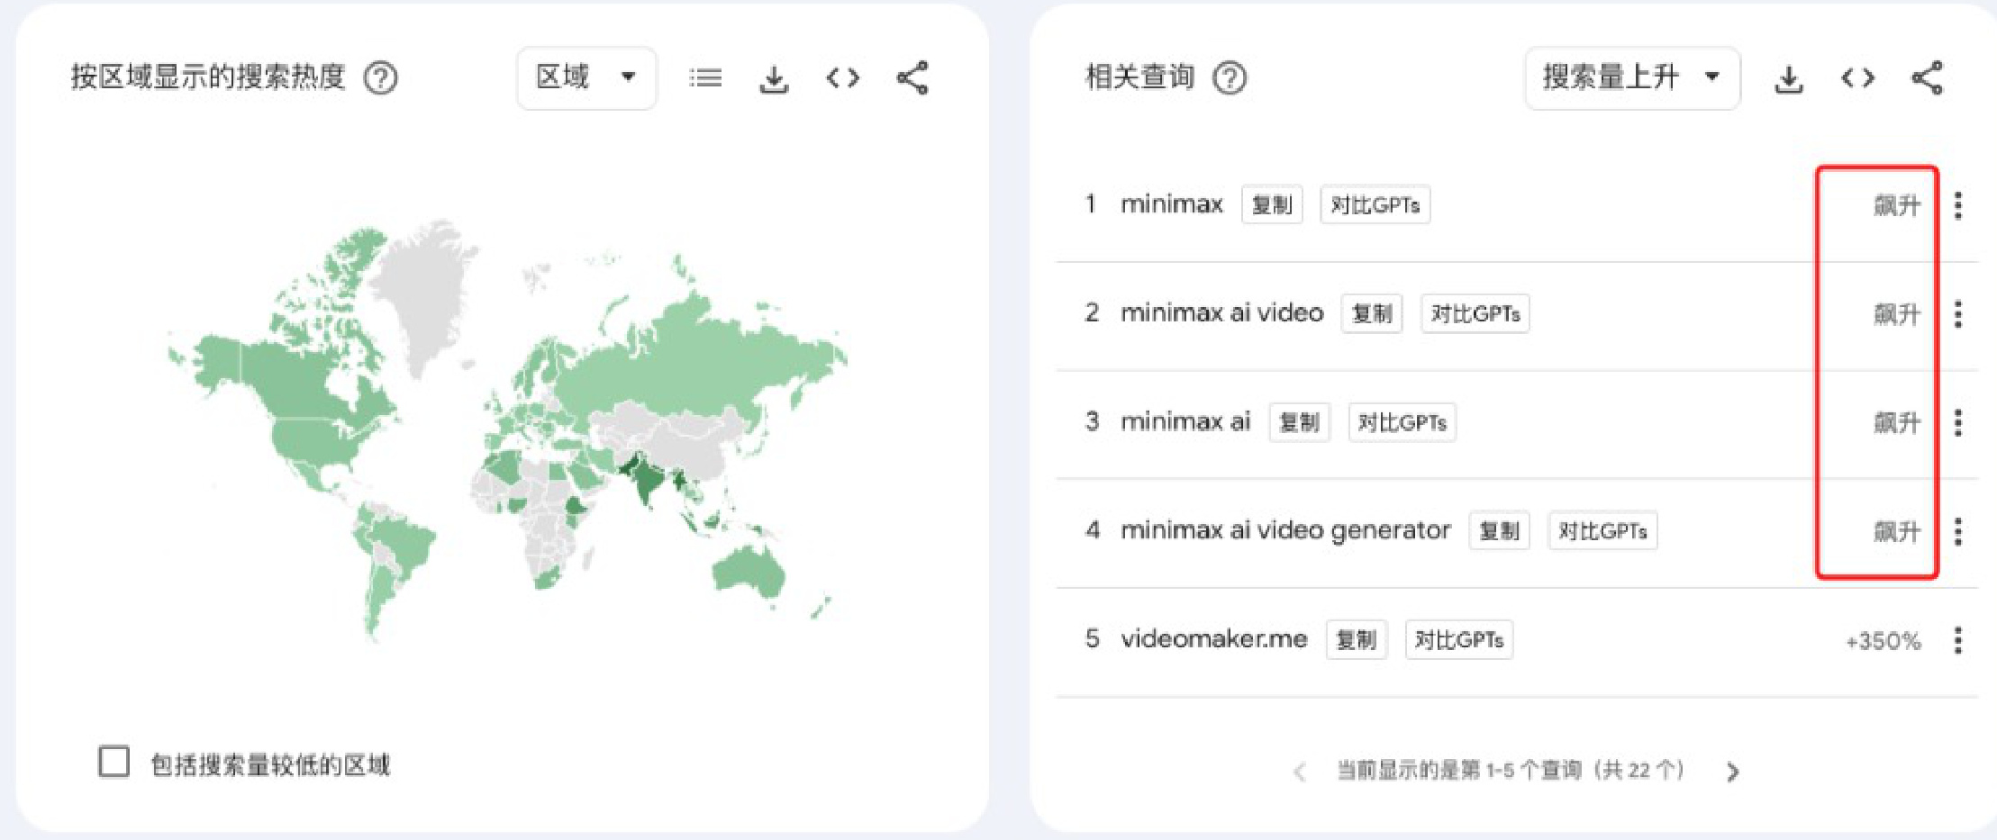Click 对比GPTs next to videomaker.me
This screenshot has height=840, width=1997.
1459,640
